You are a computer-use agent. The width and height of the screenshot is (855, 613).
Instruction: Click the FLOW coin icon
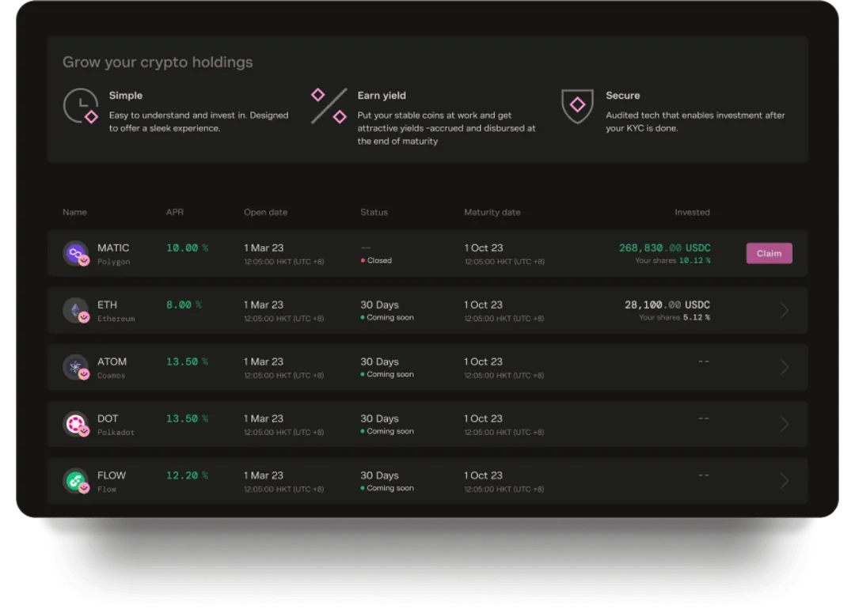point(76,481)
